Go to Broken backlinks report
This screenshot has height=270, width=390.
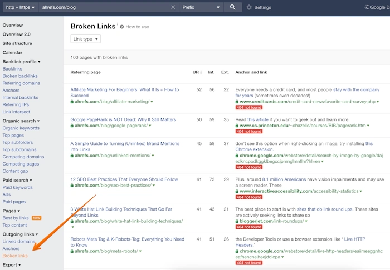[x=20, y=76]
